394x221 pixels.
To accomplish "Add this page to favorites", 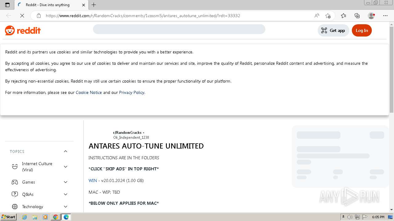I will point(328,16).
